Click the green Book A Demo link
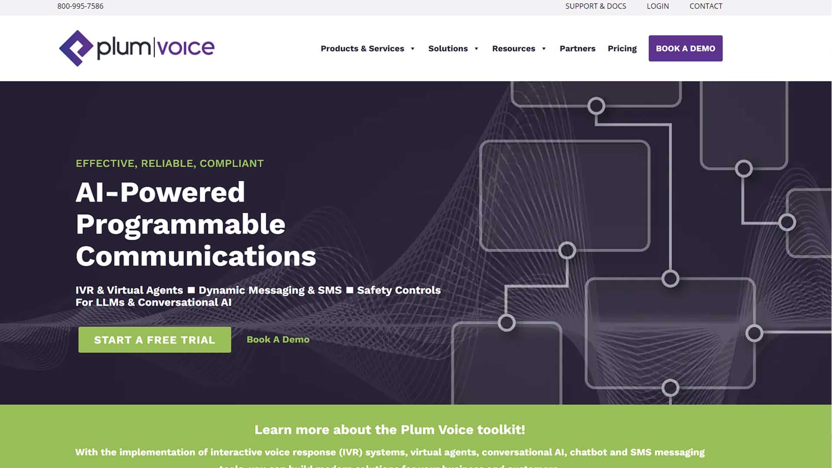Image resolution: width=832 pixels, height=468 pixels. pyautogui.click(x=278, y=340)
